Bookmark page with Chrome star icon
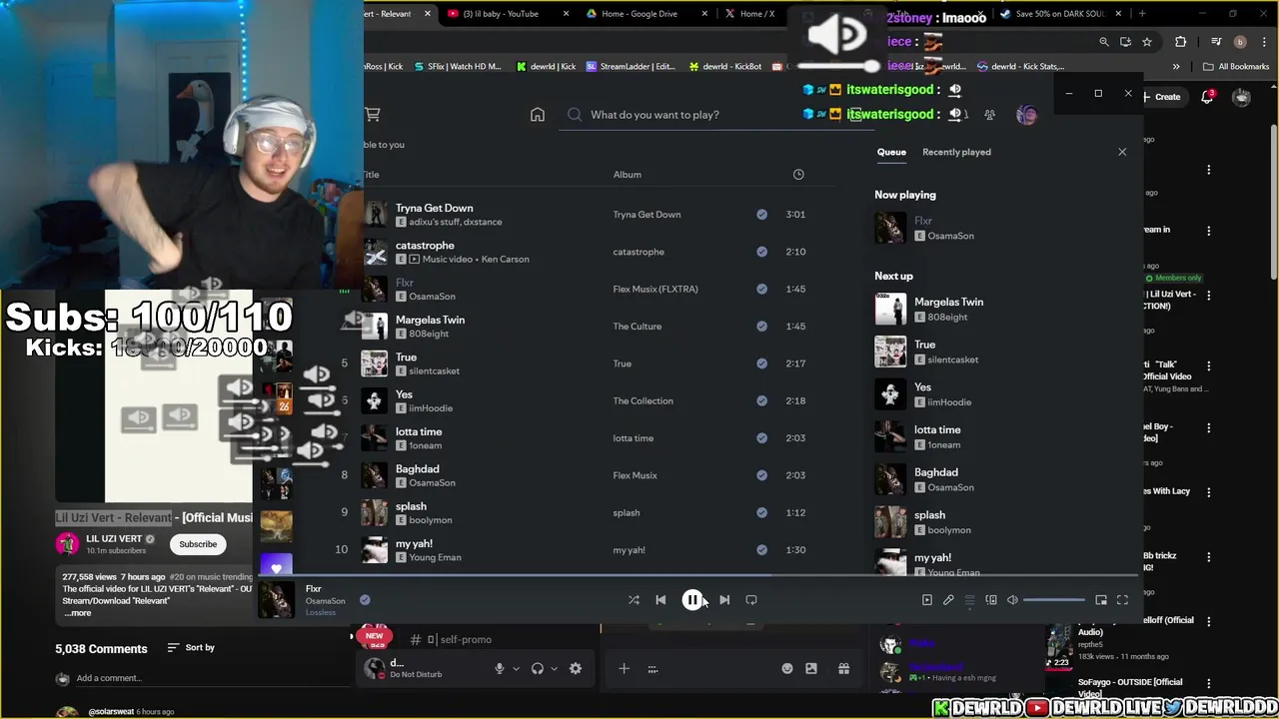This screenshot has height=719, width=1279. pyautogui.click(x=1147, y=42)
